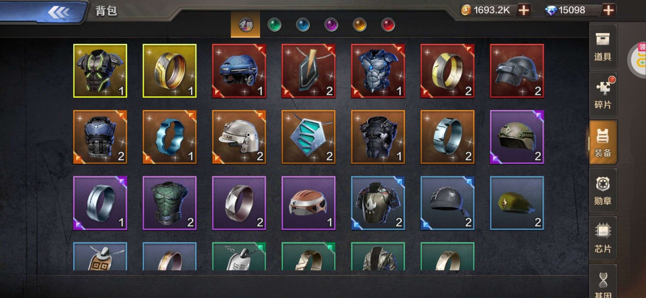This screenshot has height=298, width=646.
Task: Select the purple-tier cycling helmet
Action: [309, 203]
